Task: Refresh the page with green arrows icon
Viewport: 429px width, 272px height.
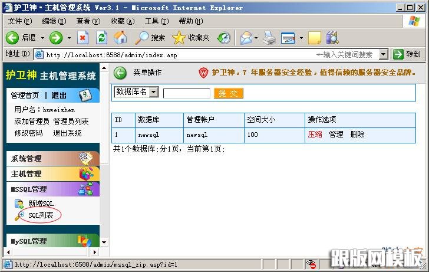Action: [x=101, y=38]
